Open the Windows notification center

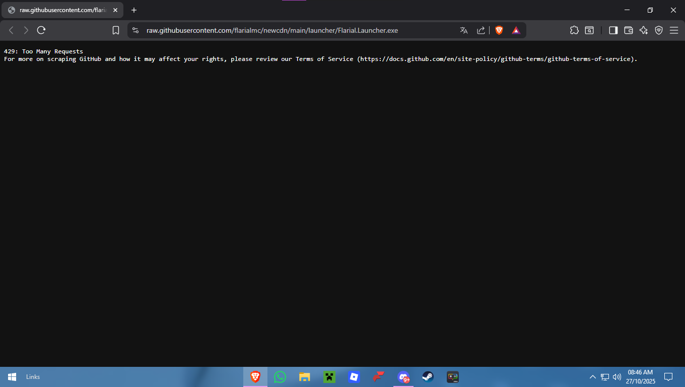pyautogui.click(x=668, y=377)
